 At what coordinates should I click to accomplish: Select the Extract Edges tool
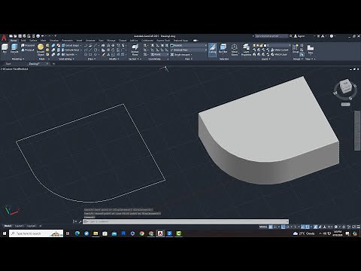[x=71, y=45]
